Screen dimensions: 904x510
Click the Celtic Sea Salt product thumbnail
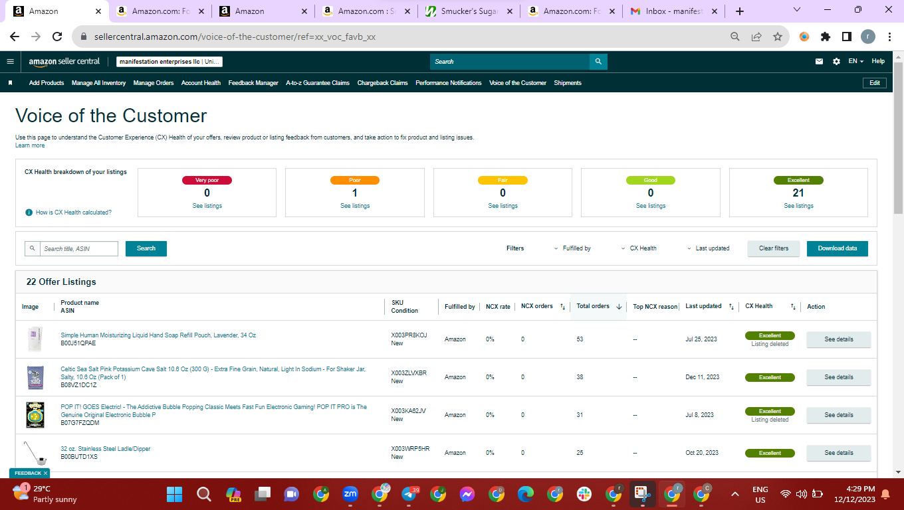35,377
